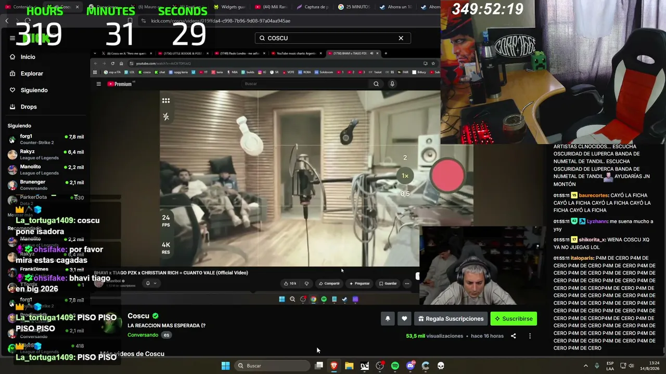Click Preguntar under the YouTube video
Image resolution: width=666 pixels, height=374 pixels.
coord(360,283)
